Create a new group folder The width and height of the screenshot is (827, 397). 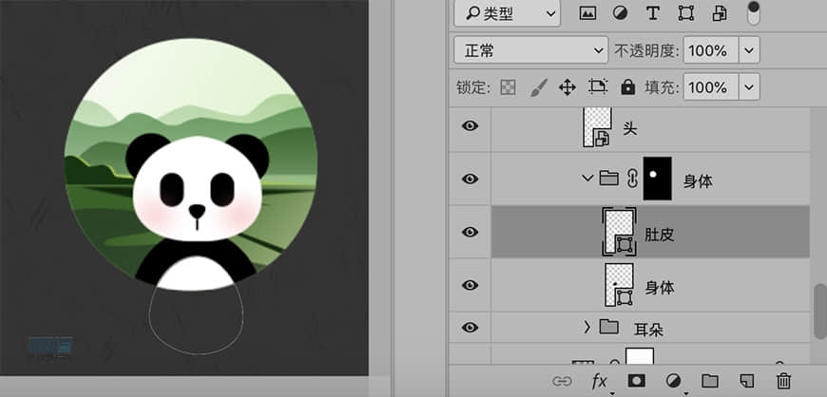[709, 381]
